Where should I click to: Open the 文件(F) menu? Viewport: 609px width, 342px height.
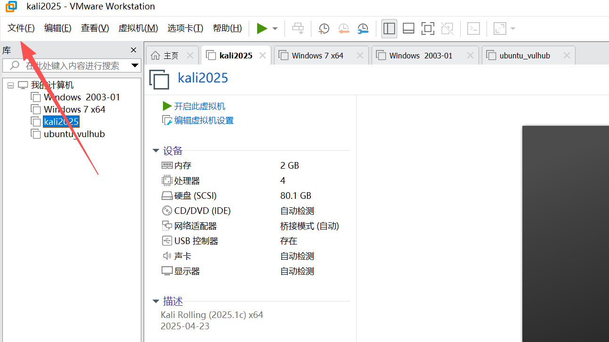pyautogui.click(x=21, y=28)
